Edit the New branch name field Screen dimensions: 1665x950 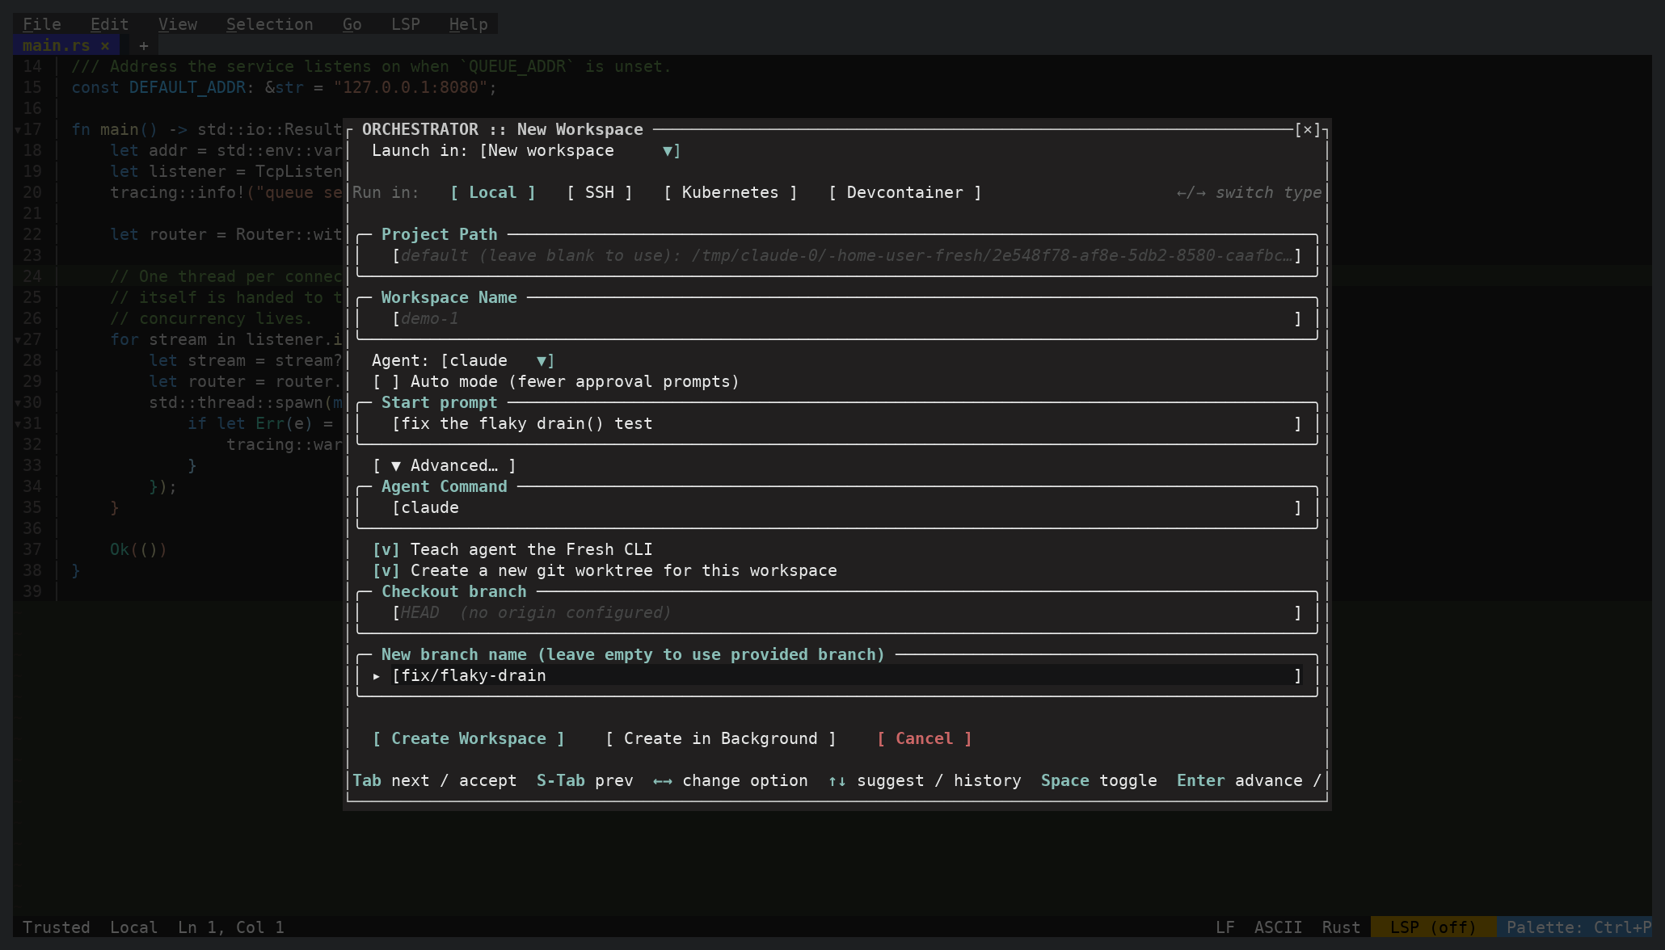[x=846, y=675]
